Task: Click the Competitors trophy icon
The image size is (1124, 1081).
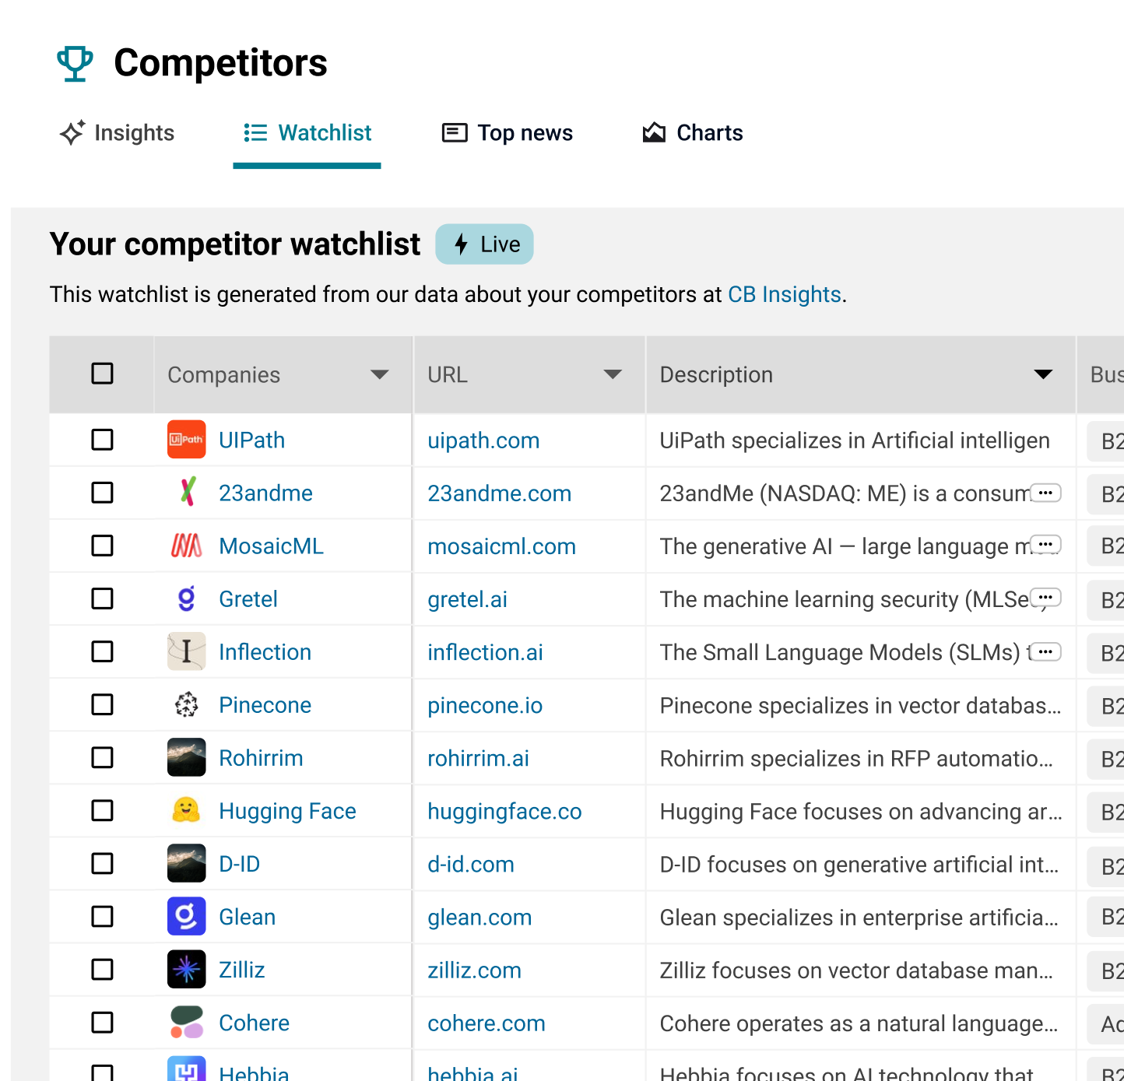Action: point(76,64)
